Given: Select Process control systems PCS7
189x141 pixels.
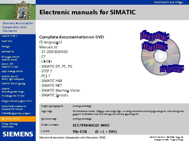Looking at the screenshot, I should pos(17,101).
